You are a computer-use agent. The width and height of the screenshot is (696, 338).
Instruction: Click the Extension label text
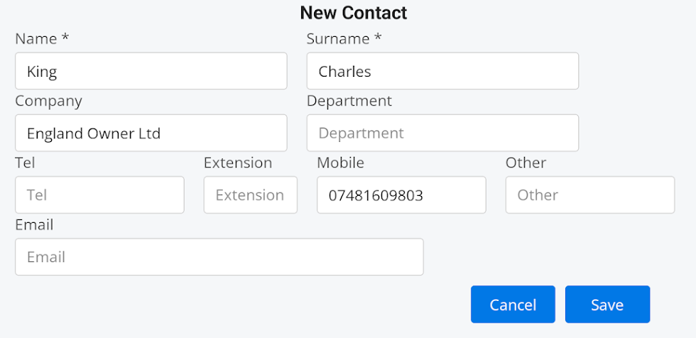(237, 163)
